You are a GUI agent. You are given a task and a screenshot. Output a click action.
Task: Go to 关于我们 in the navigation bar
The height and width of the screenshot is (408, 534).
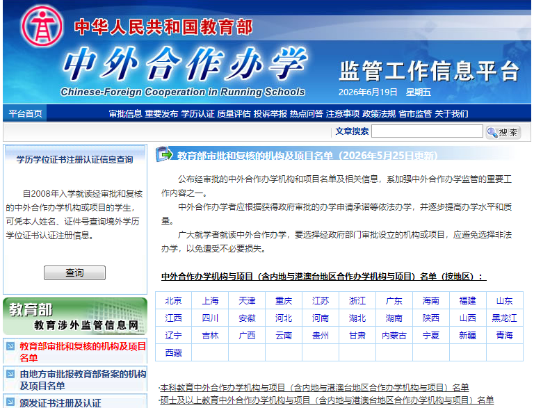point(451,113)
